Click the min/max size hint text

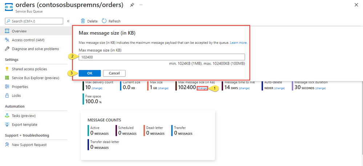coord(207,63)
